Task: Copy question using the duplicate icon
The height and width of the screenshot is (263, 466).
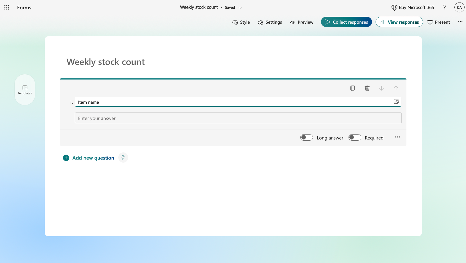Action: [352, 88]
